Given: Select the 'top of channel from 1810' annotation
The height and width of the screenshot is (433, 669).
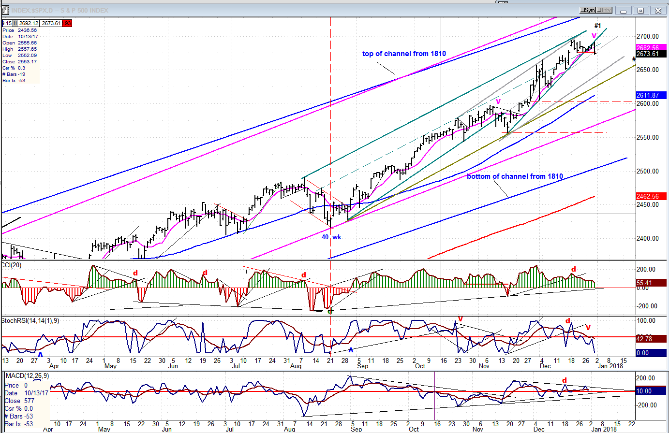Looking at the screenshot, I should (404, 54).
